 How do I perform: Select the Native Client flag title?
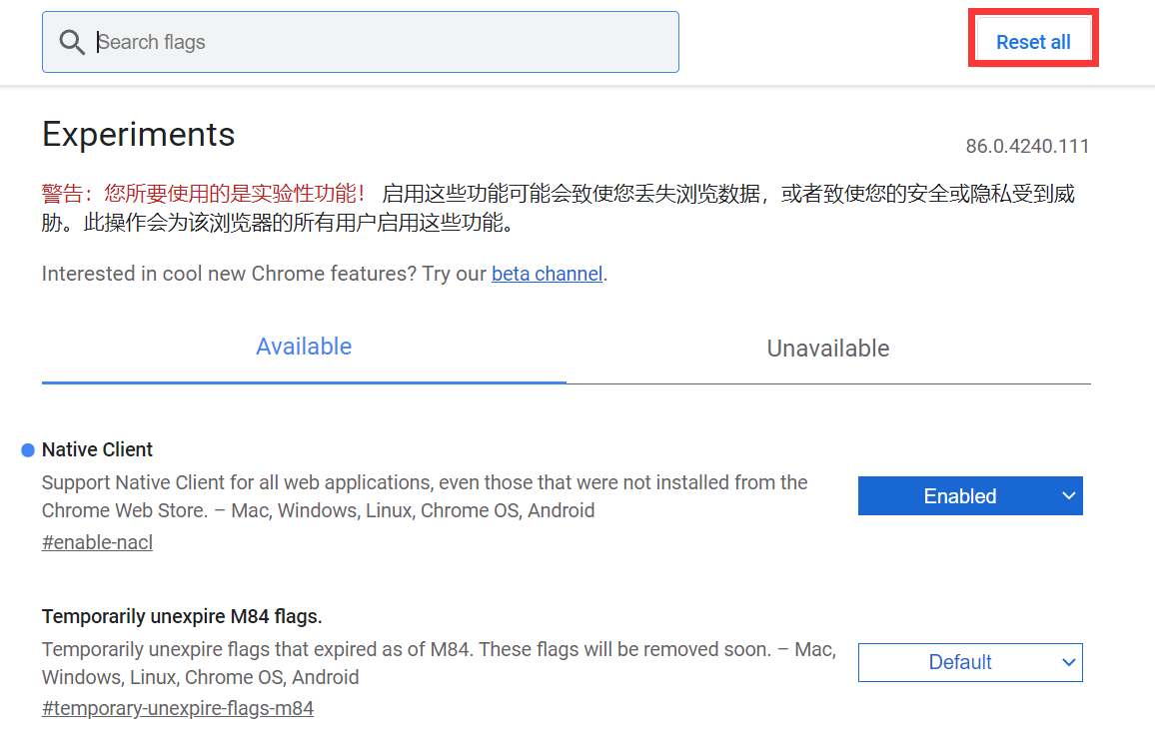click(98, 449)
